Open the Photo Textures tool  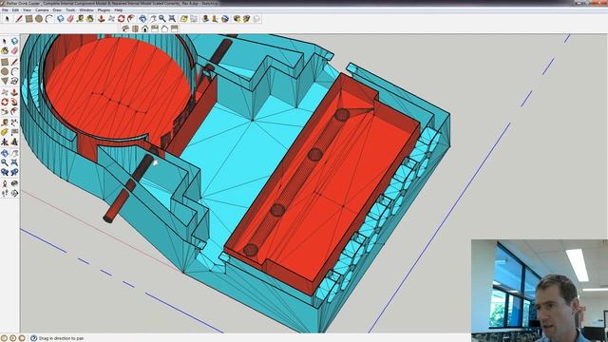(215, 19)
